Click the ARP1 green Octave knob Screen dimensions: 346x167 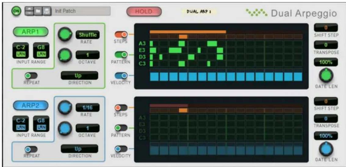point(65,55)
